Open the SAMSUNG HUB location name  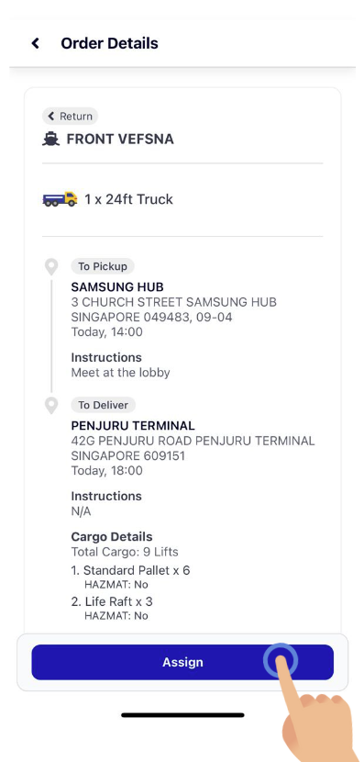[x=117, y=286]
